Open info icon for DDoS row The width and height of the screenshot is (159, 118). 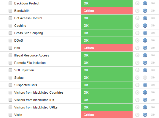pyautogui.click(x=145, y=40)
